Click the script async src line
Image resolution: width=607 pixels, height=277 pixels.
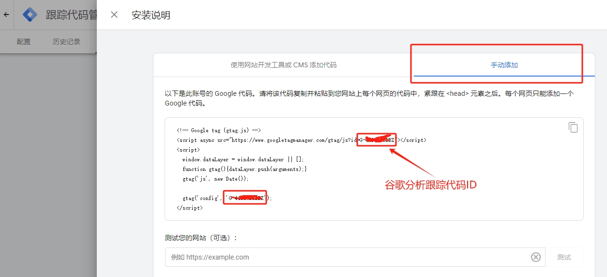[x=302, y=140]
